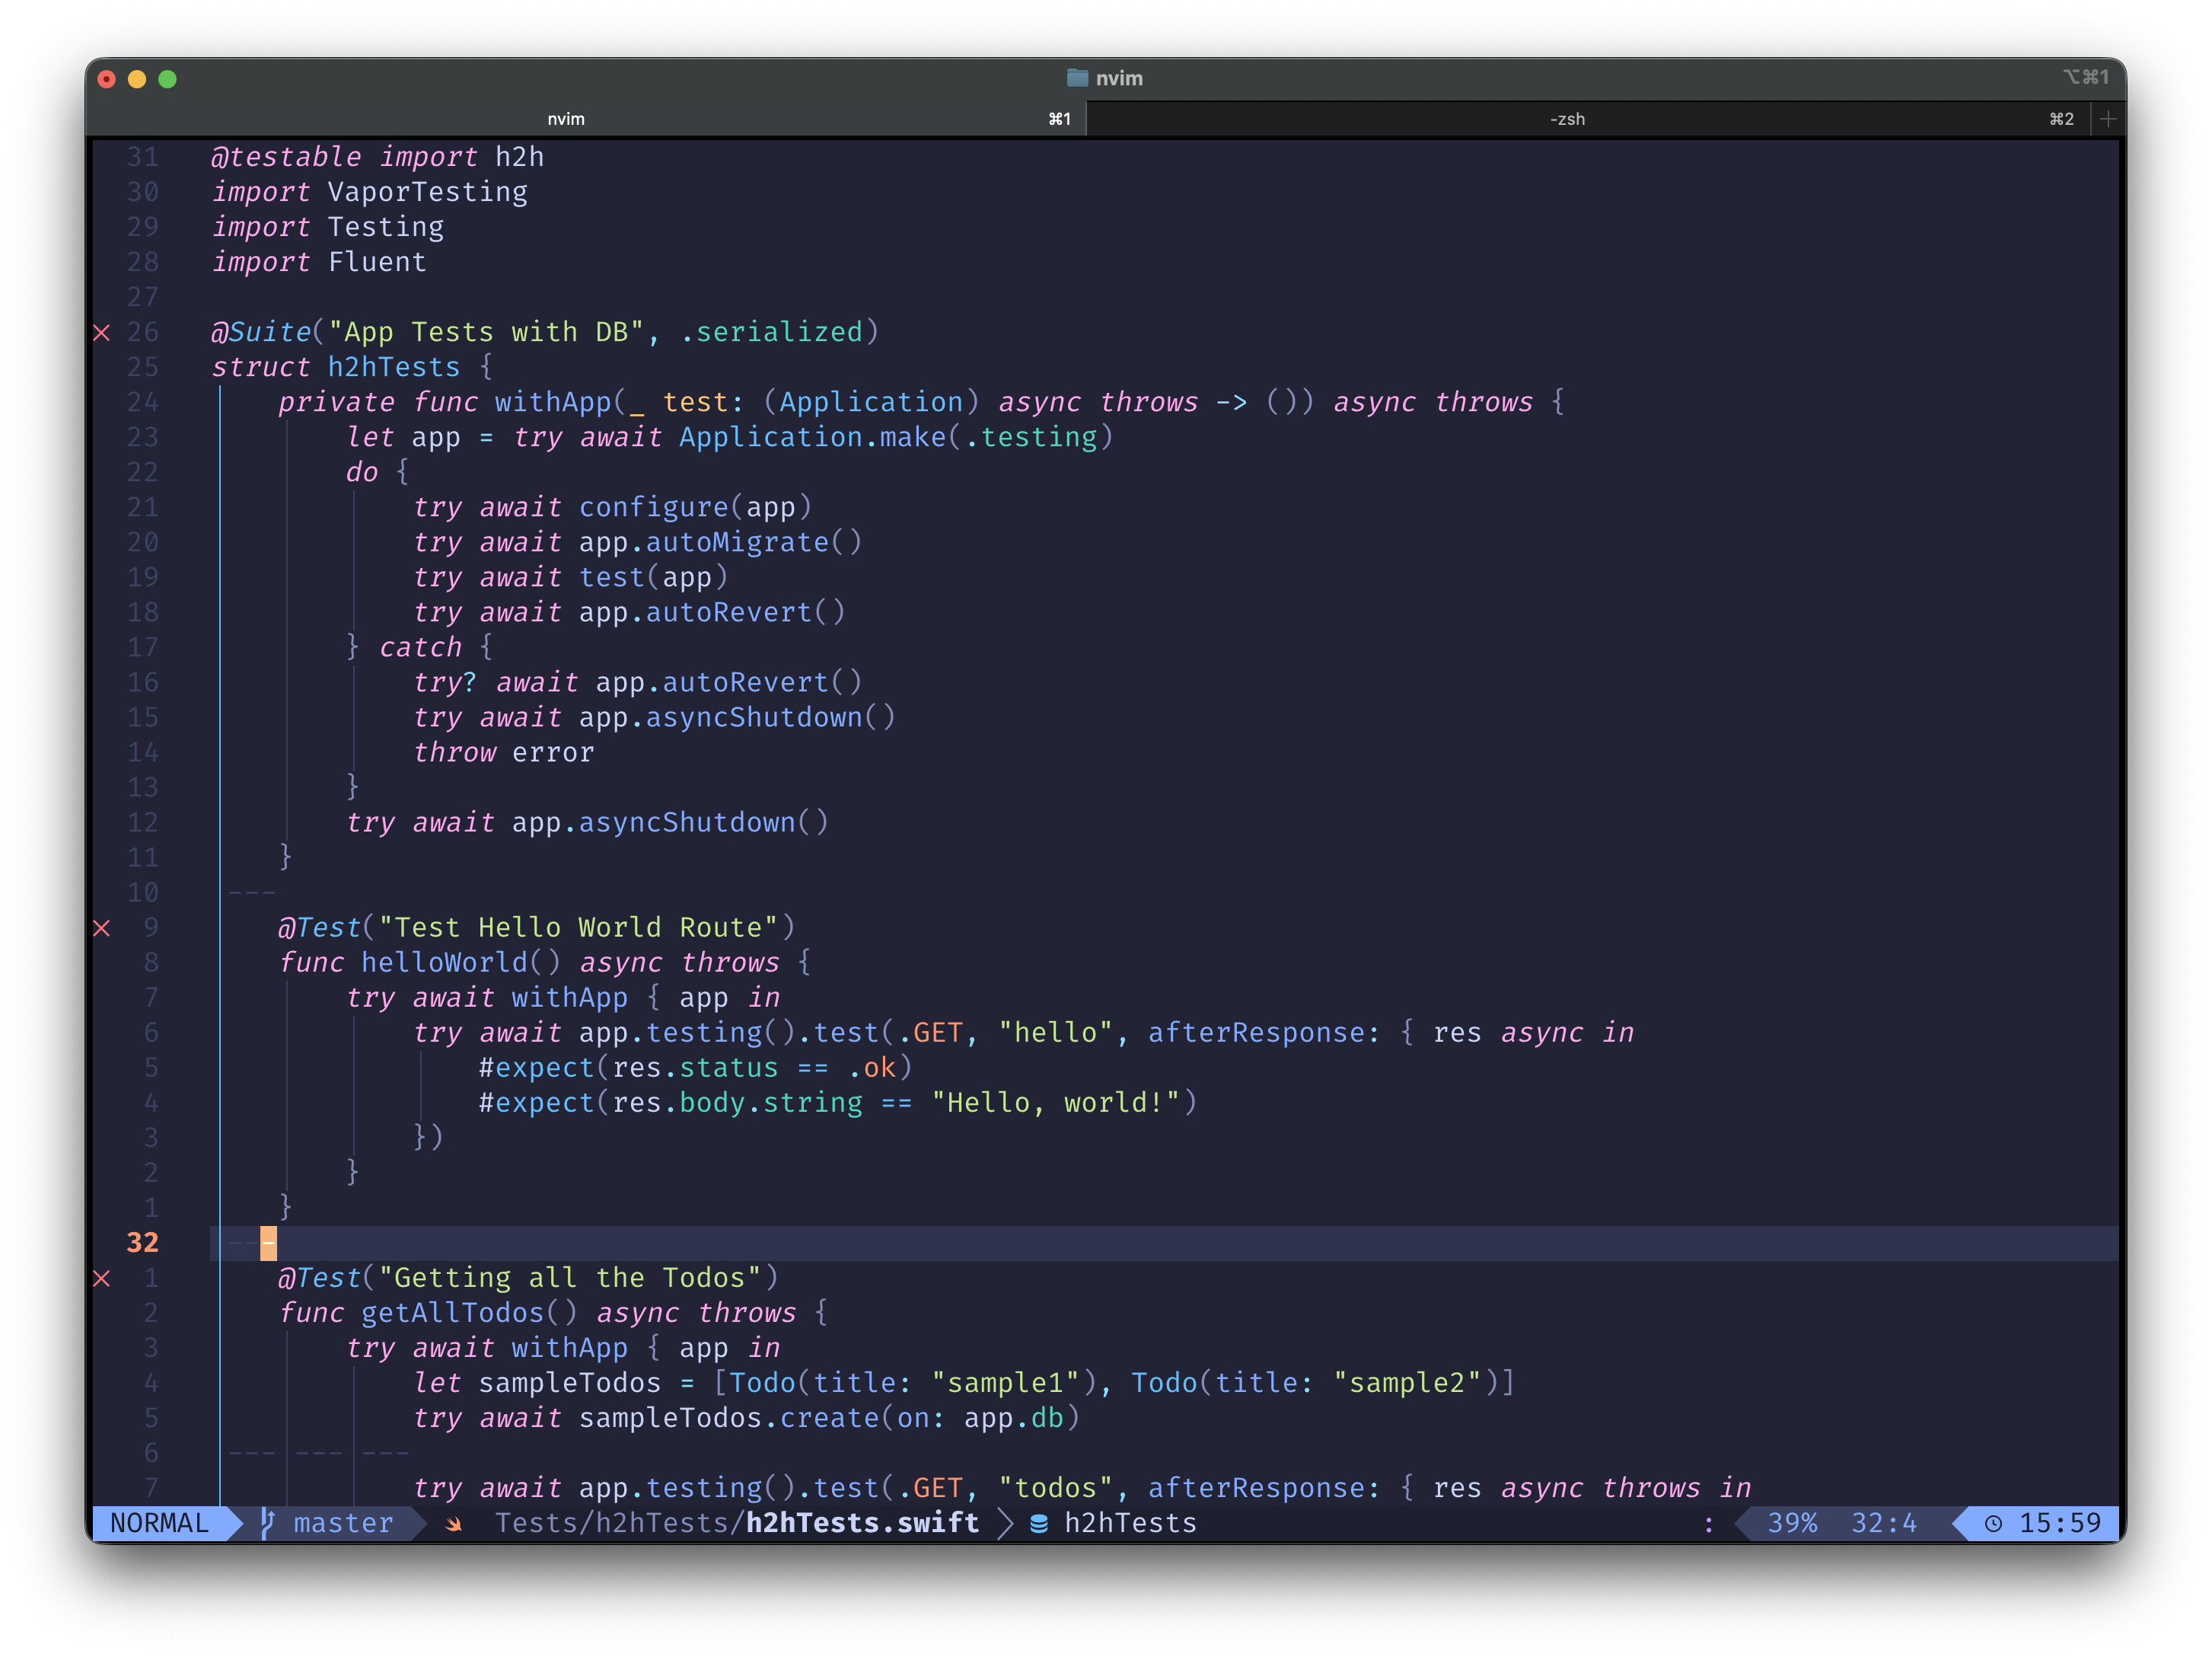Switch to the -zsh tab
Screen dimensions: 2212x1657
(1567, 119)
